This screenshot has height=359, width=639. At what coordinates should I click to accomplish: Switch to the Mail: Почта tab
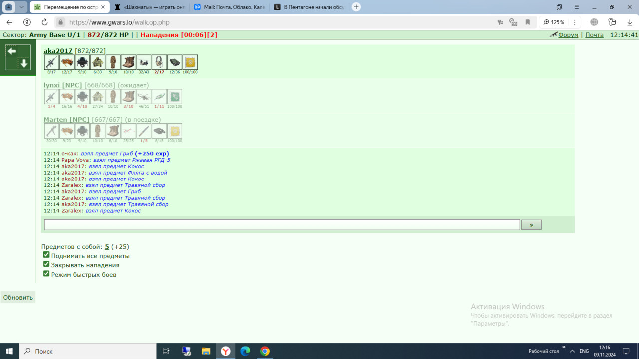(x=230, y=7)
